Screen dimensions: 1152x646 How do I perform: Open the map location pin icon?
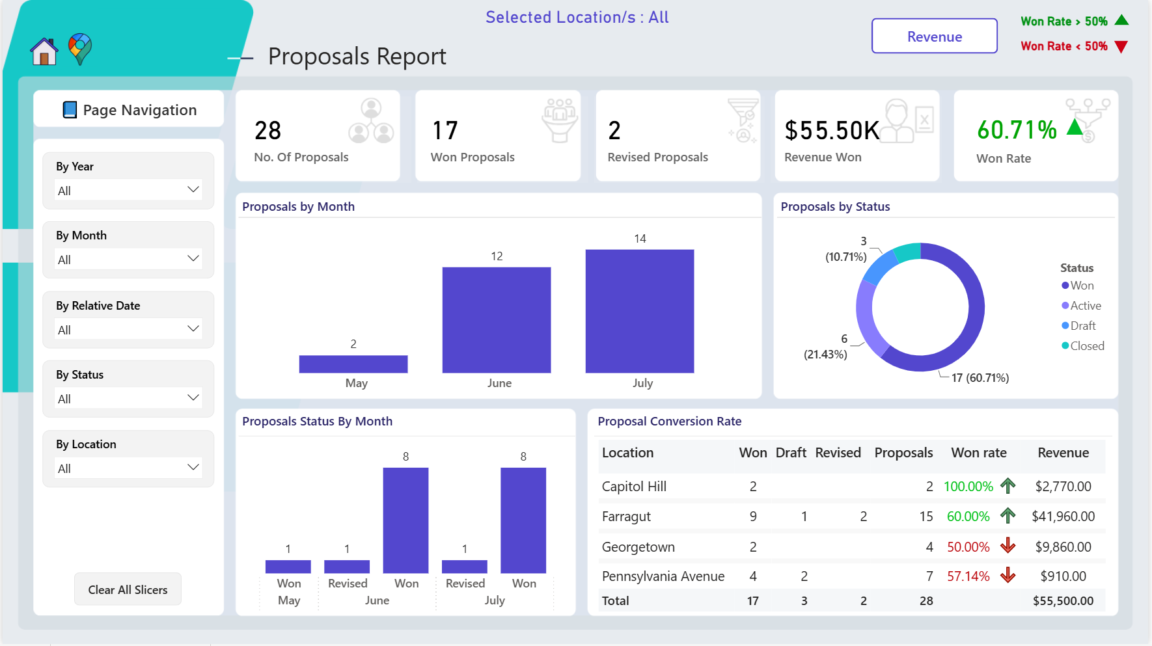pyautogui.click(x=80, y=49)
